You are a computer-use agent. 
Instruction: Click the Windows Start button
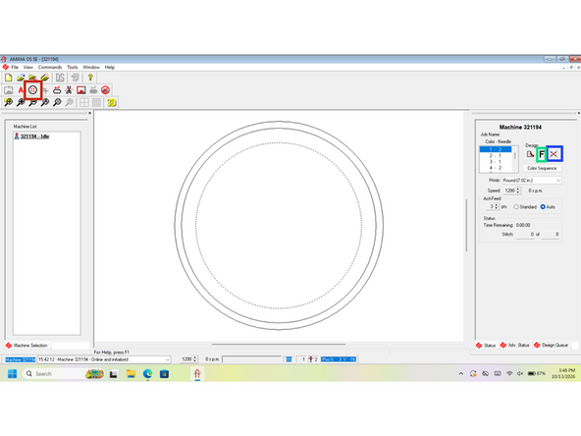click(12, 374)
